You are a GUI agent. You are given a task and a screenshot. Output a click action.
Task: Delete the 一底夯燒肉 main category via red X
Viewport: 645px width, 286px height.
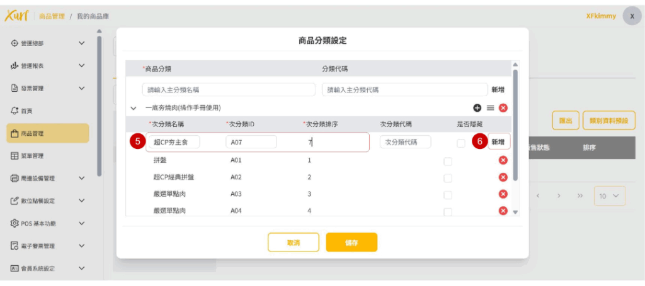pyautogui.click(x=503, y=108)
